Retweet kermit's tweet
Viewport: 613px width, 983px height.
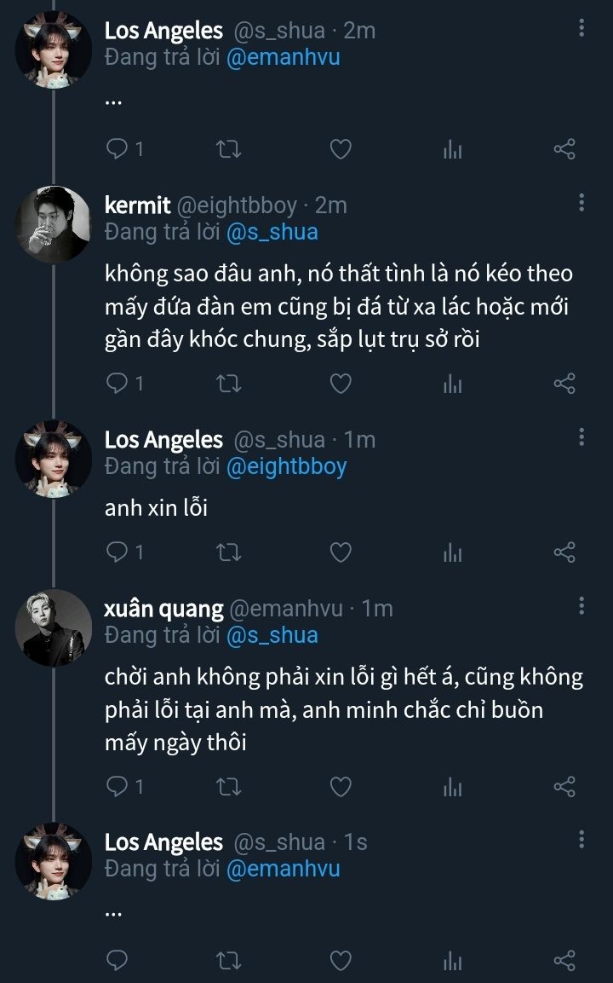[229, 384]
